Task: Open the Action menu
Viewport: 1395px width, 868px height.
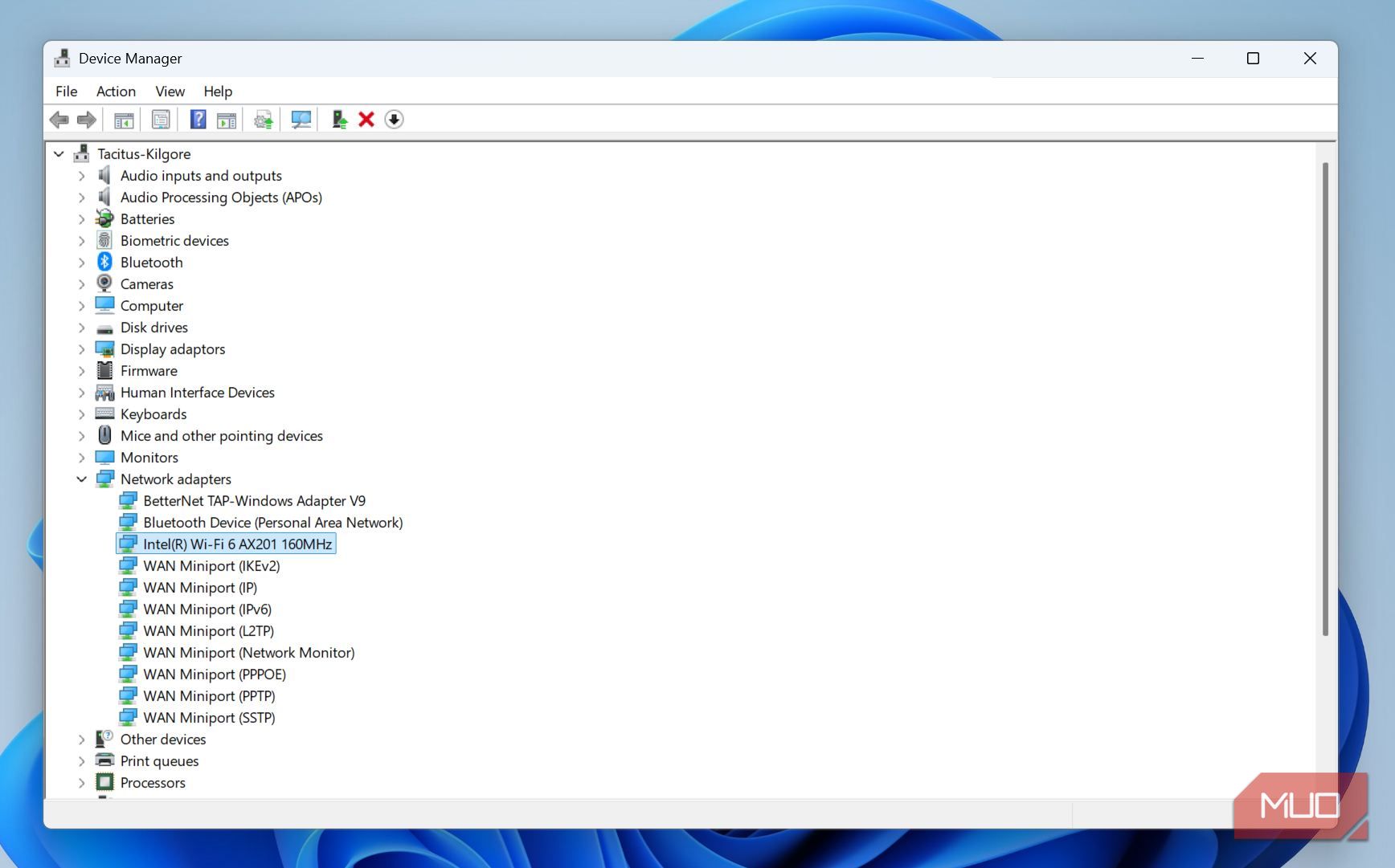Action: click(x=116, y=91)
